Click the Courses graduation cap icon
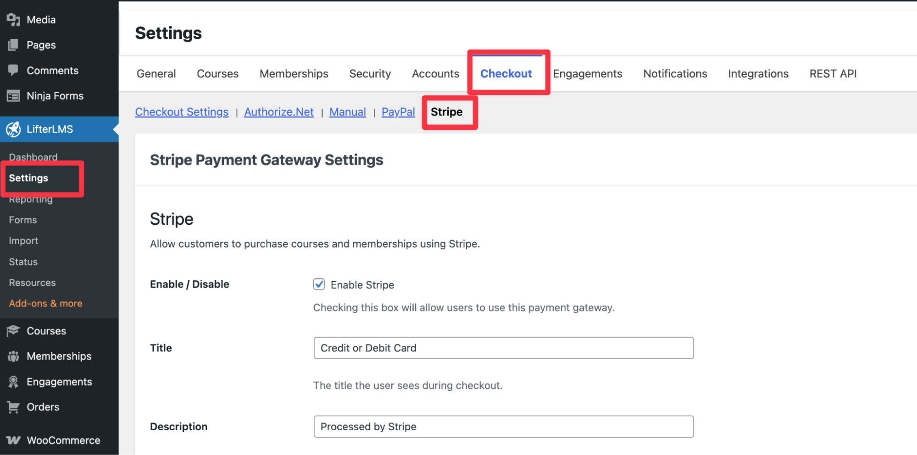917x455 pixels. [13, 331]
